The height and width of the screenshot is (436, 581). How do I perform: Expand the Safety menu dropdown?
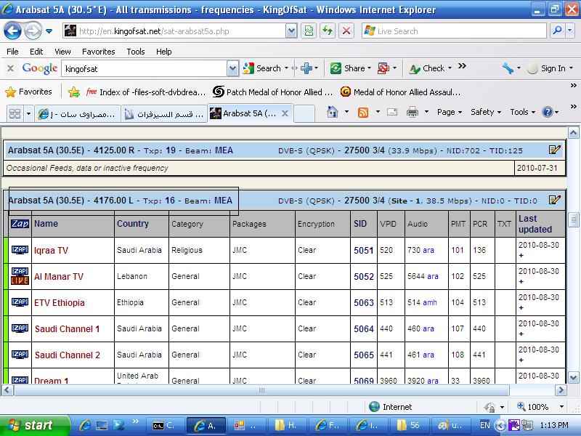coord(485,113)
